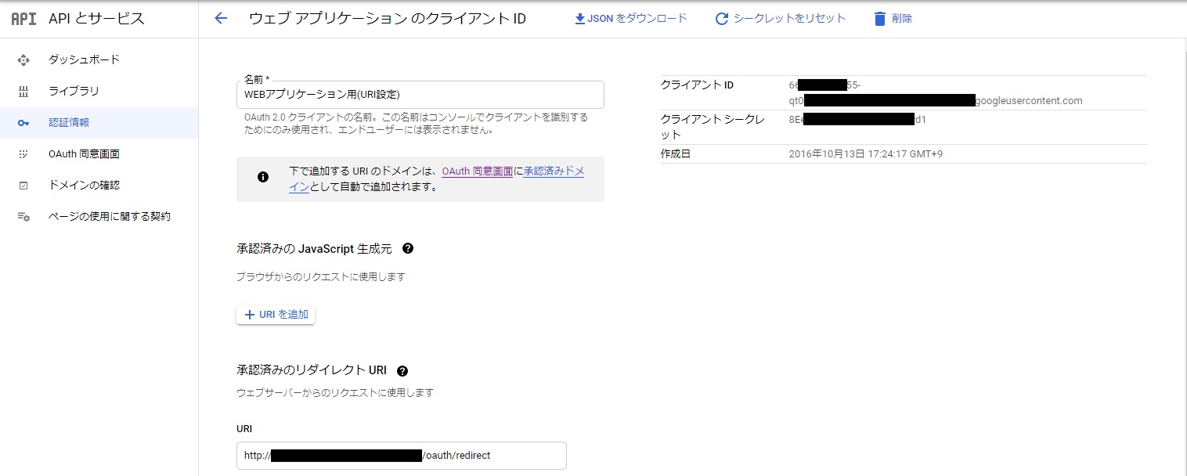This screenshot has width=1187, height=476.
Task: Download the JSON file
Action: (x=631, y=19)
